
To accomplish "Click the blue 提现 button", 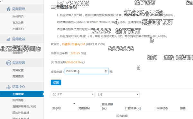I will coord(56,82).
